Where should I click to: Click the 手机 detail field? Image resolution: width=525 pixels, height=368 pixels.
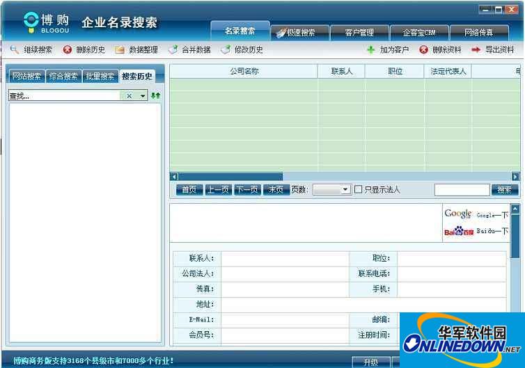(x=452, y=289)
